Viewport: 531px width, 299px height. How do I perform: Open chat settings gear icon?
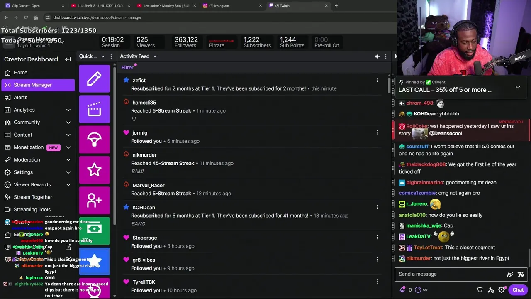pyautogui.click(x=502, y=290)
